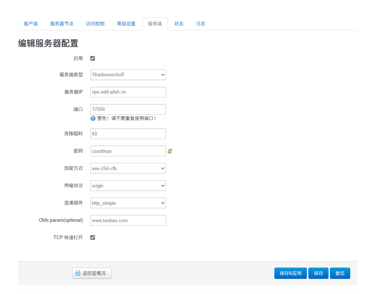This screenshot has height=294, width=365.
Task: Toggle the 启用 checkbox
Action: click(x=92, y=59)
